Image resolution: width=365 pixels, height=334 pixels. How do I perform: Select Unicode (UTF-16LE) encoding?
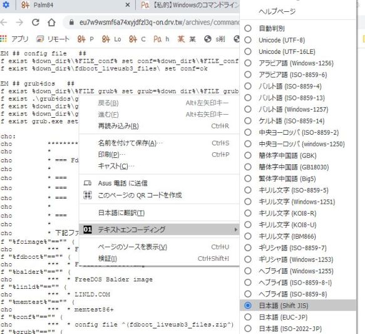(x=298, y=51)
